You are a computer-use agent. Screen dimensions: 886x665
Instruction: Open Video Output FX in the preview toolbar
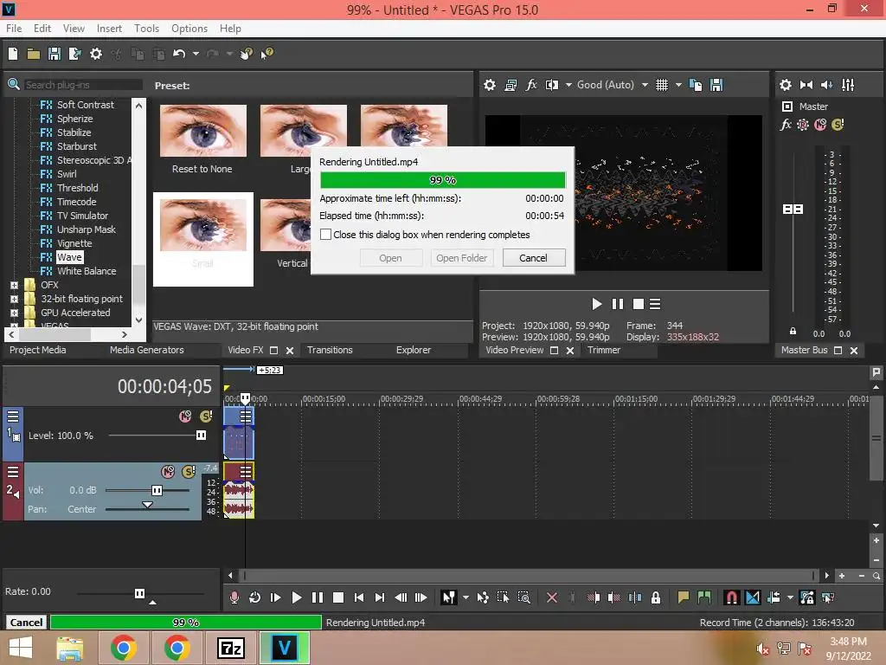coord(531,86)
